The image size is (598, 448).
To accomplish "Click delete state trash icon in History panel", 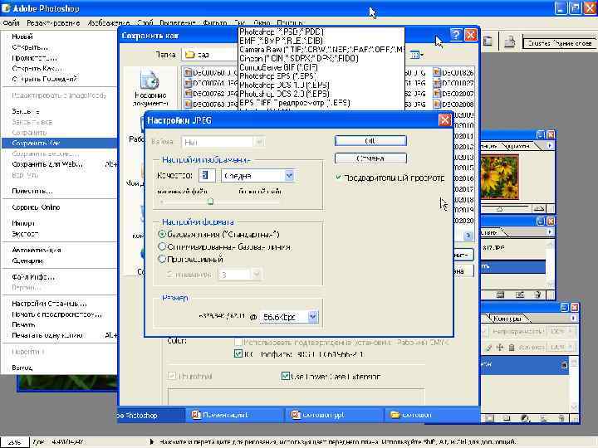I will tap(537, 295).
